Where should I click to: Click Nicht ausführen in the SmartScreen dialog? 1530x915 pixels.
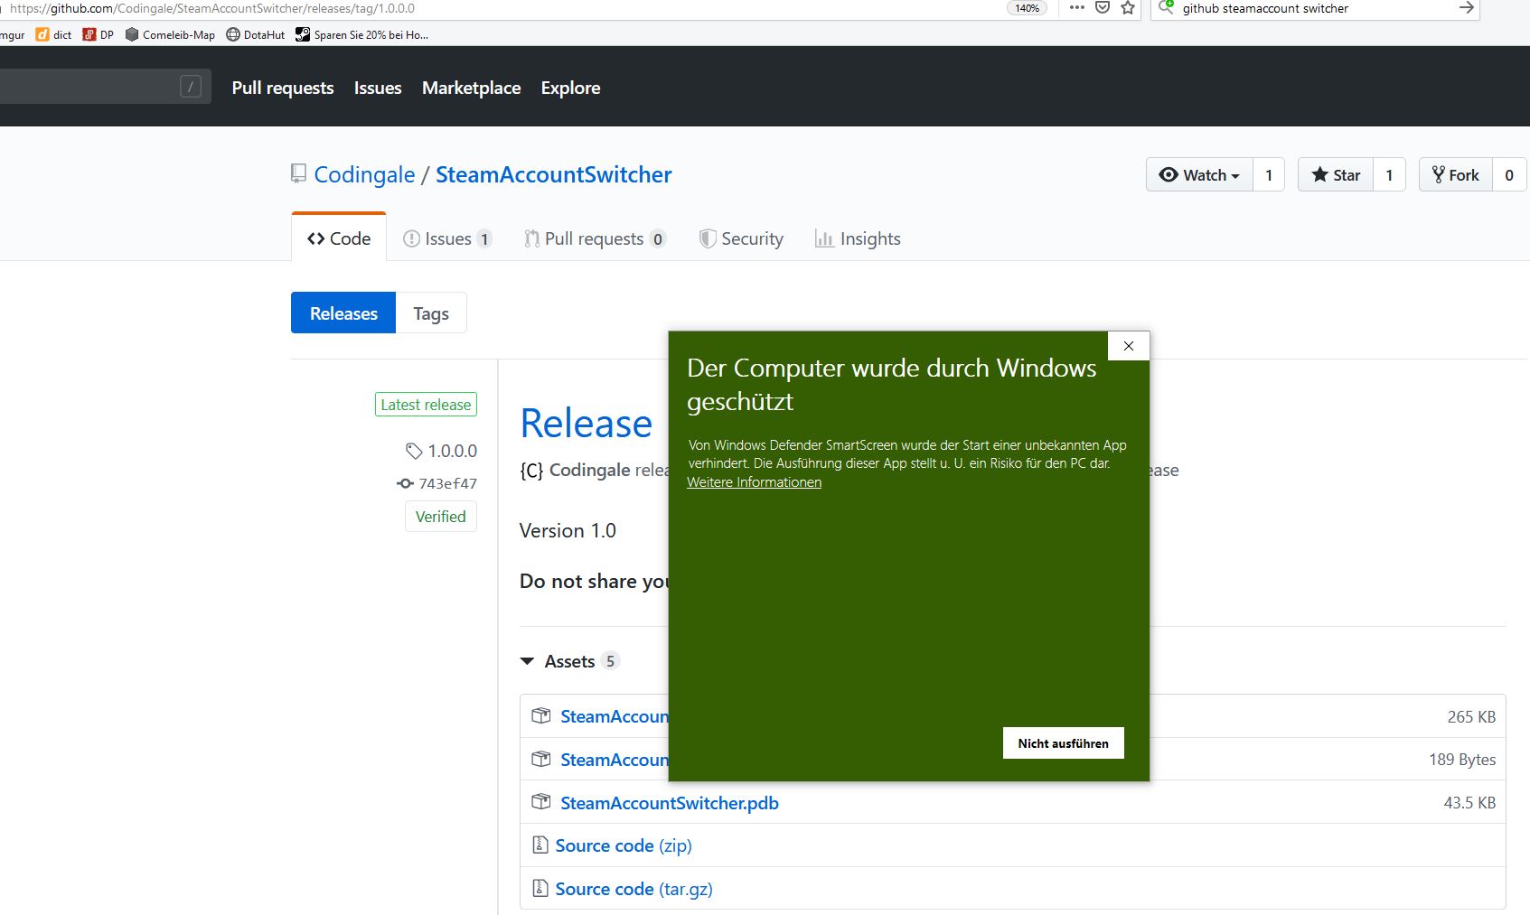pos(1064,743)
